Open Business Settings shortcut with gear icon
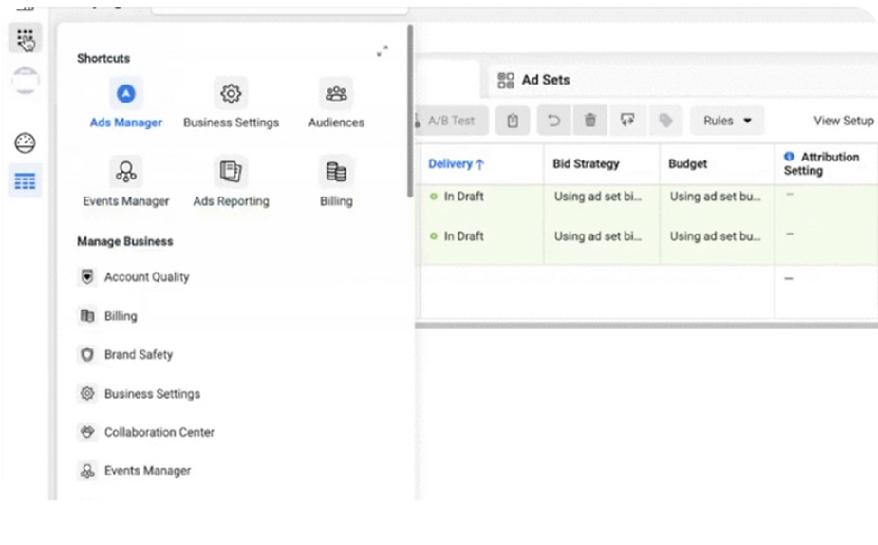Viewport: 878px width, 545px height. 231,104
